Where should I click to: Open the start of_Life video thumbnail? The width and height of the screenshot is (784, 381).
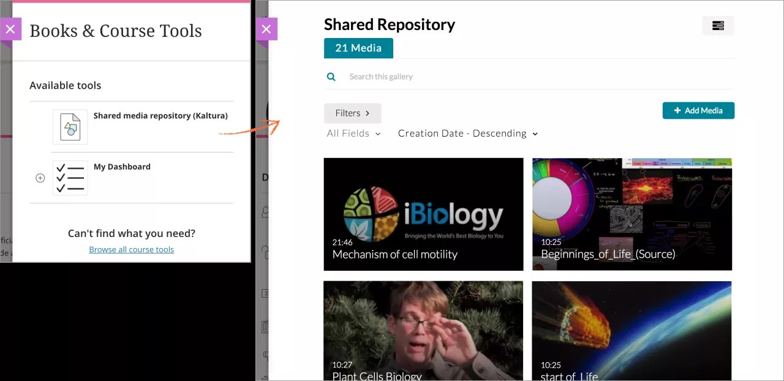point(631,331)
